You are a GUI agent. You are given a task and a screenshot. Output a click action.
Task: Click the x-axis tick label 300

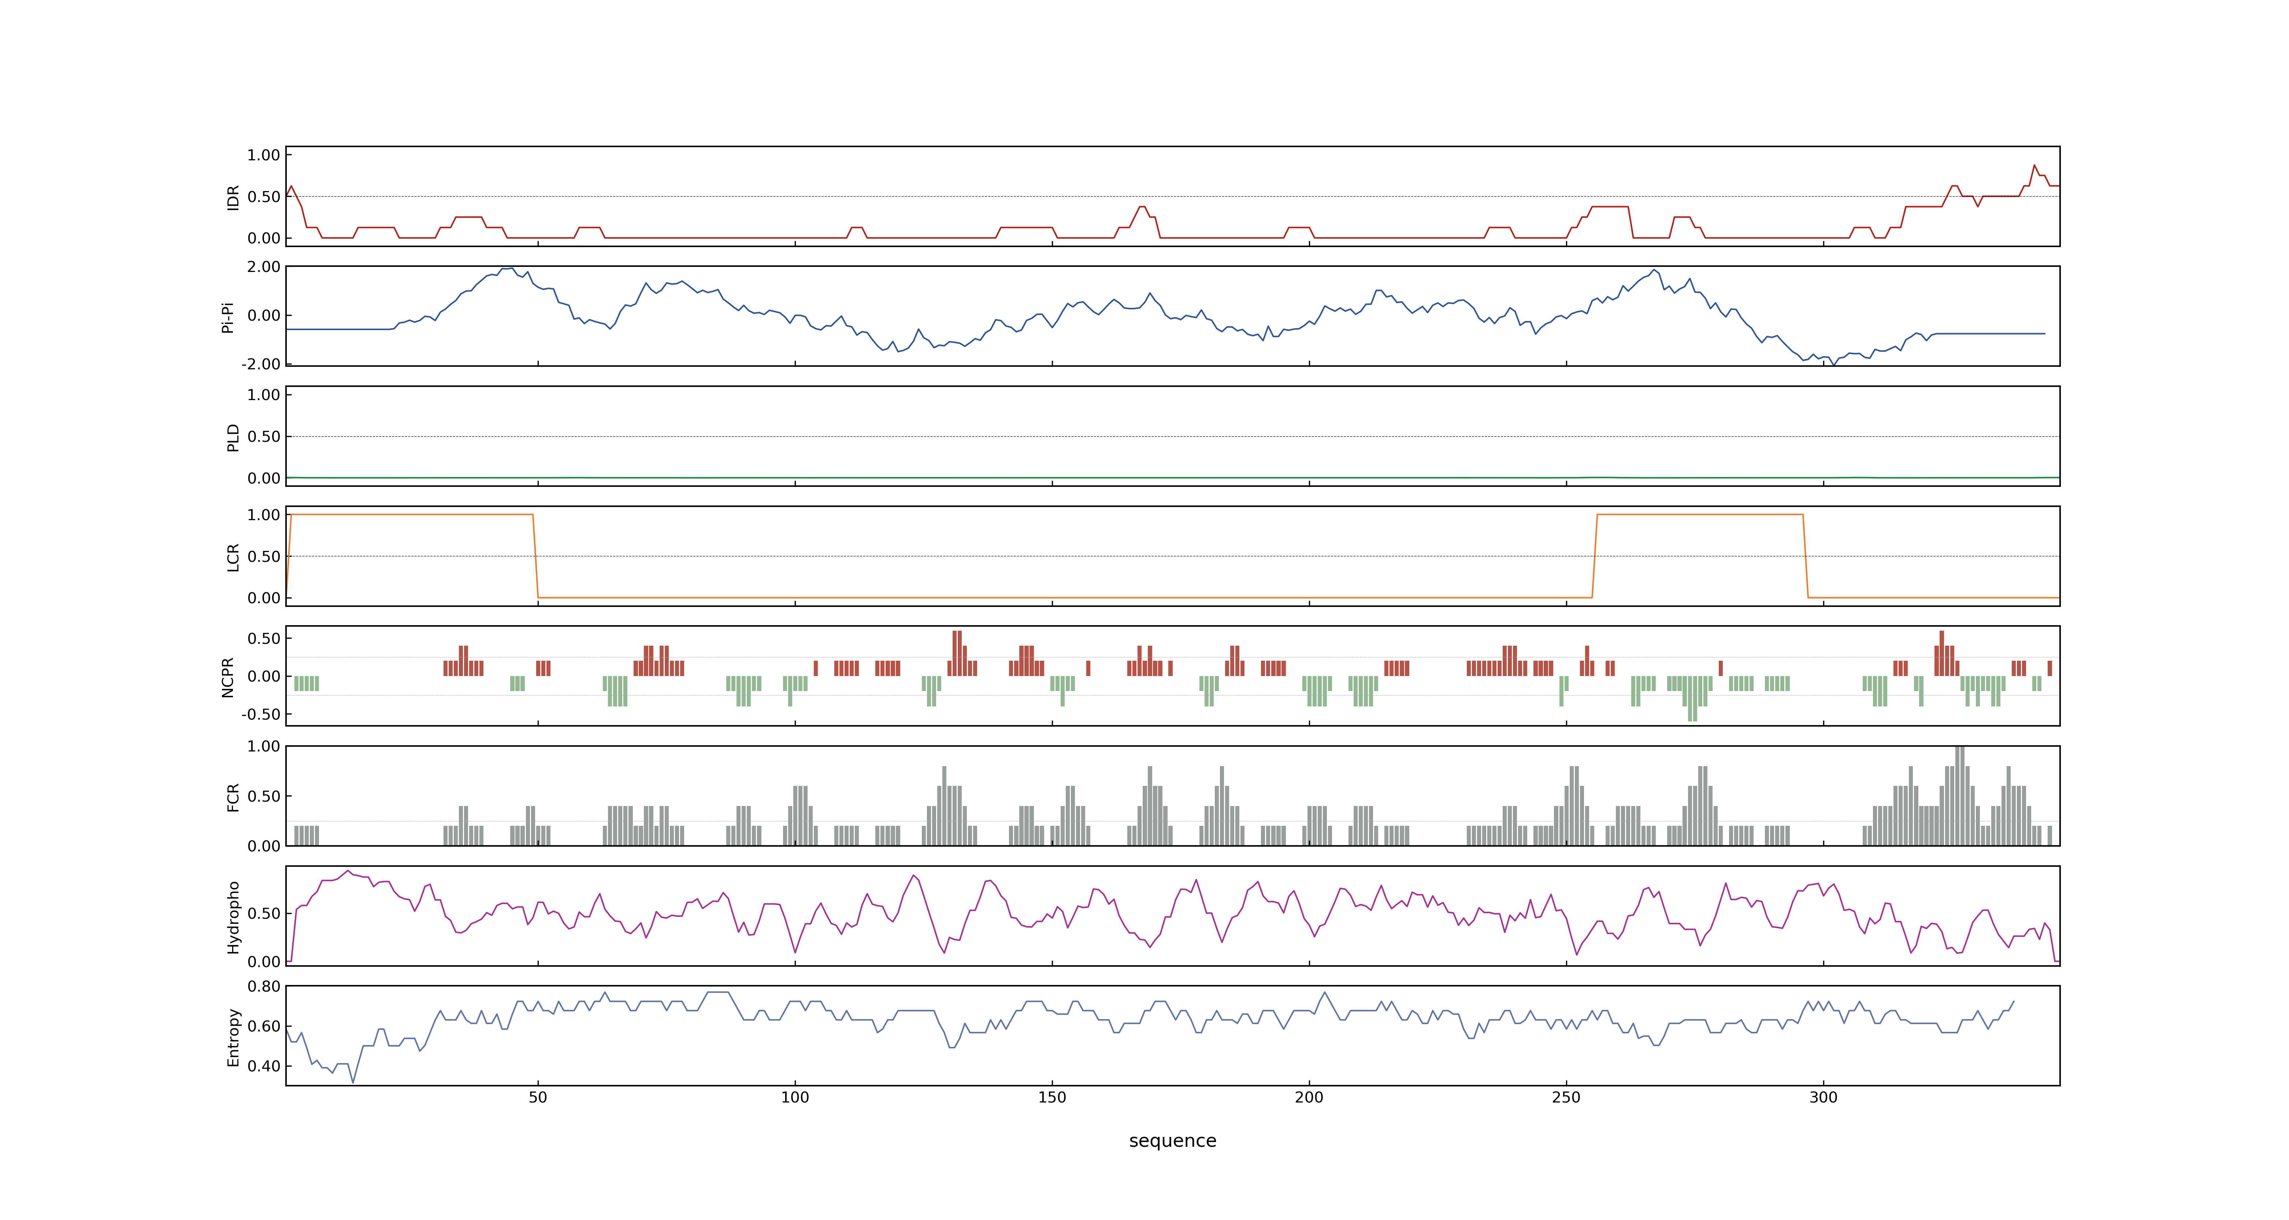click(x=1824, y=1097)
